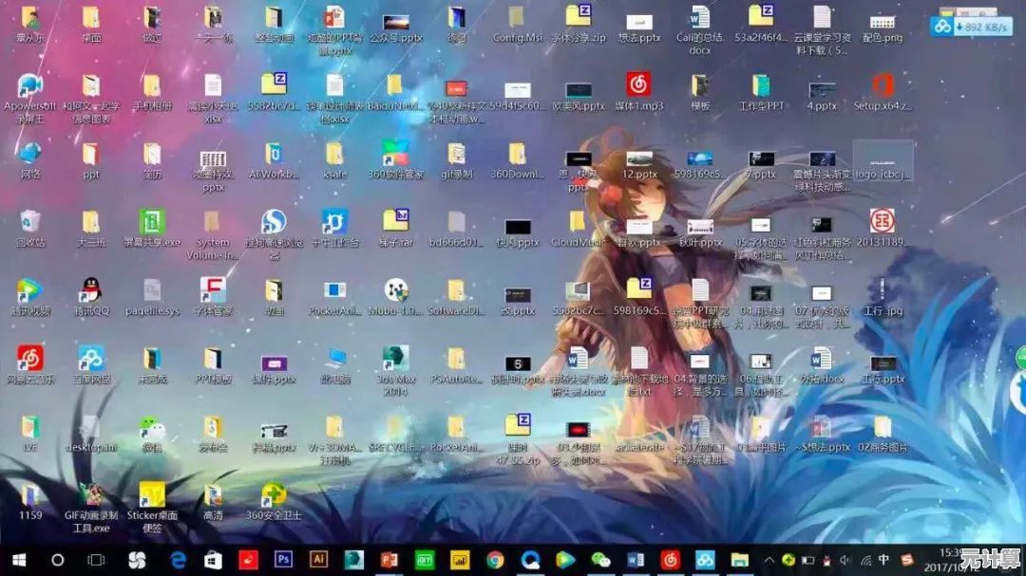
Task: Launch the 360软件管家 desktop shortcut
Action: pyautogui.click(x=394, y=154)
